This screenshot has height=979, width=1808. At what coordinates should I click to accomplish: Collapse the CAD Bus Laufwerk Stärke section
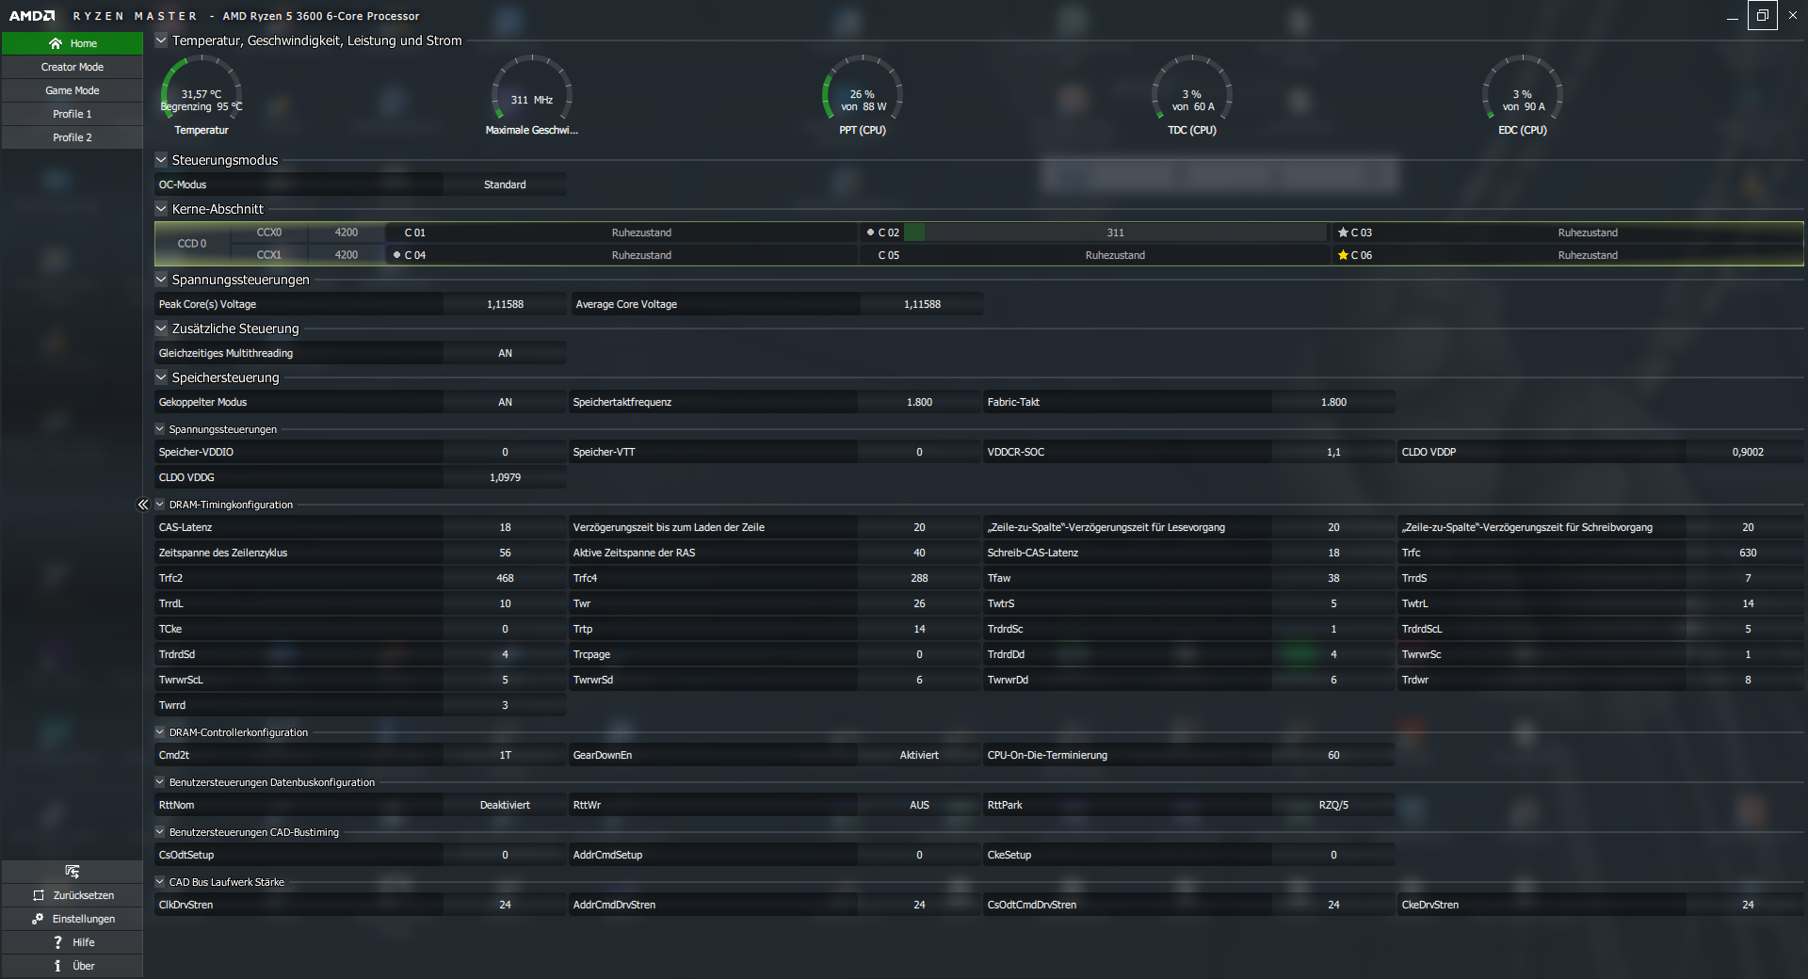click(160, 882)
